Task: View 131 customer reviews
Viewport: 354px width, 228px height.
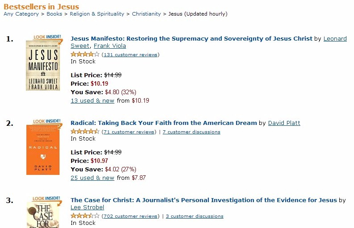Action: pos(131,54)
